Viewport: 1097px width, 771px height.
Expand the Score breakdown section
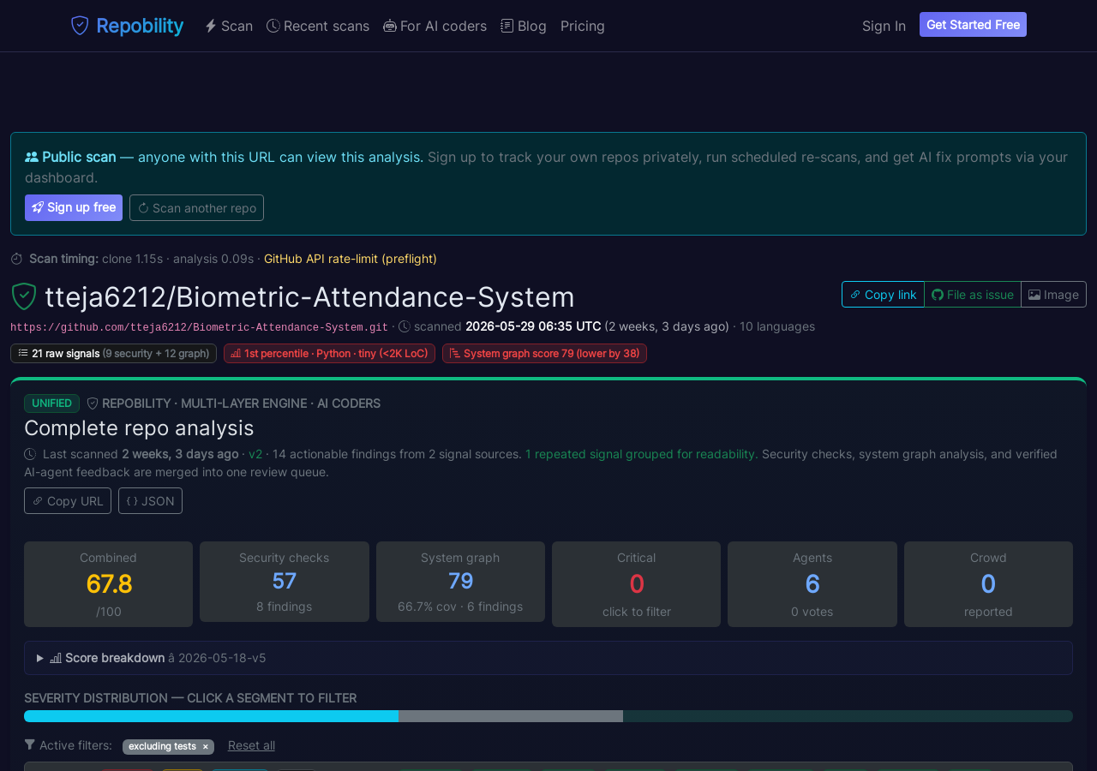pos(548,658)
